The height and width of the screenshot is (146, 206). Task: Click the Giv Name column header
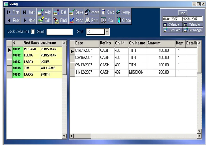137,44
